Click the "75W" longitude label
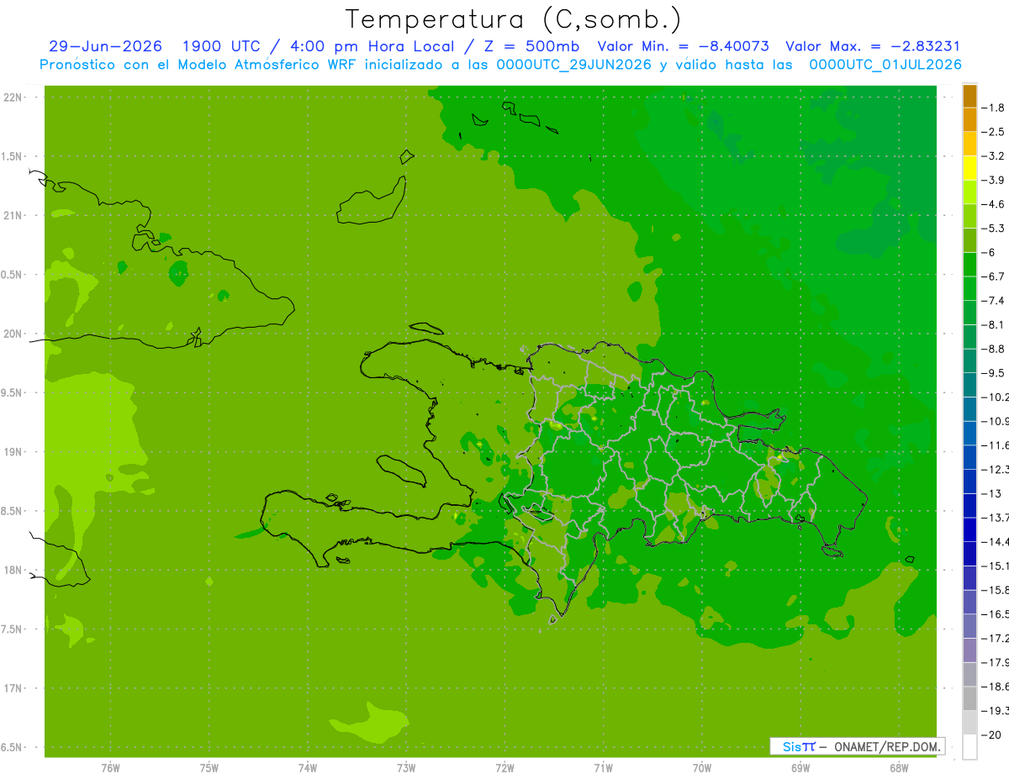The width and height of the screenshot is (1009, 779). (x=209, y=767)
